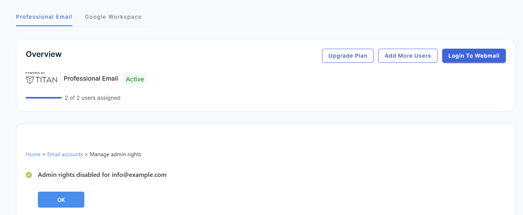Click the users assigned progress bar

(x=44, y=98)
